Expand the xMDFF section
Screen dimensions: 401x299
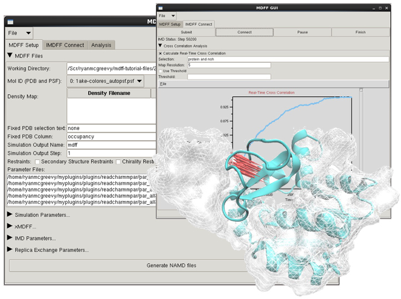coord(10,227)
